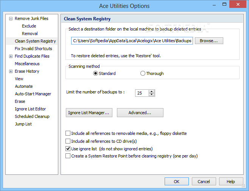The image size is (249, 191).
Task: Open Miscellaneous settings page
Action: coord(27,64)
